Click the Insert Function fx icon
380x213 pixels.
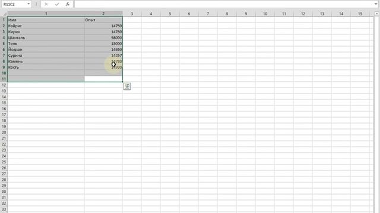click(68, 4)
